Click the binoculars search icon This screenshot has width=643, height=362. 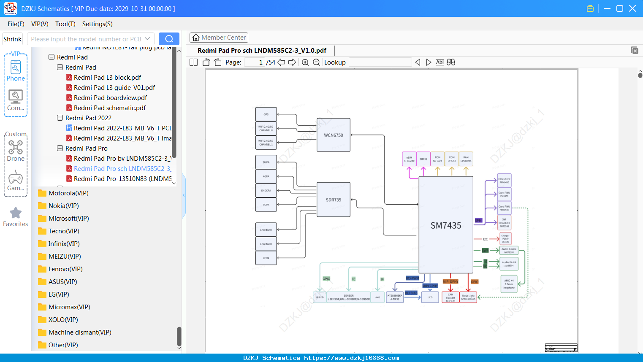tap(451, 62)
